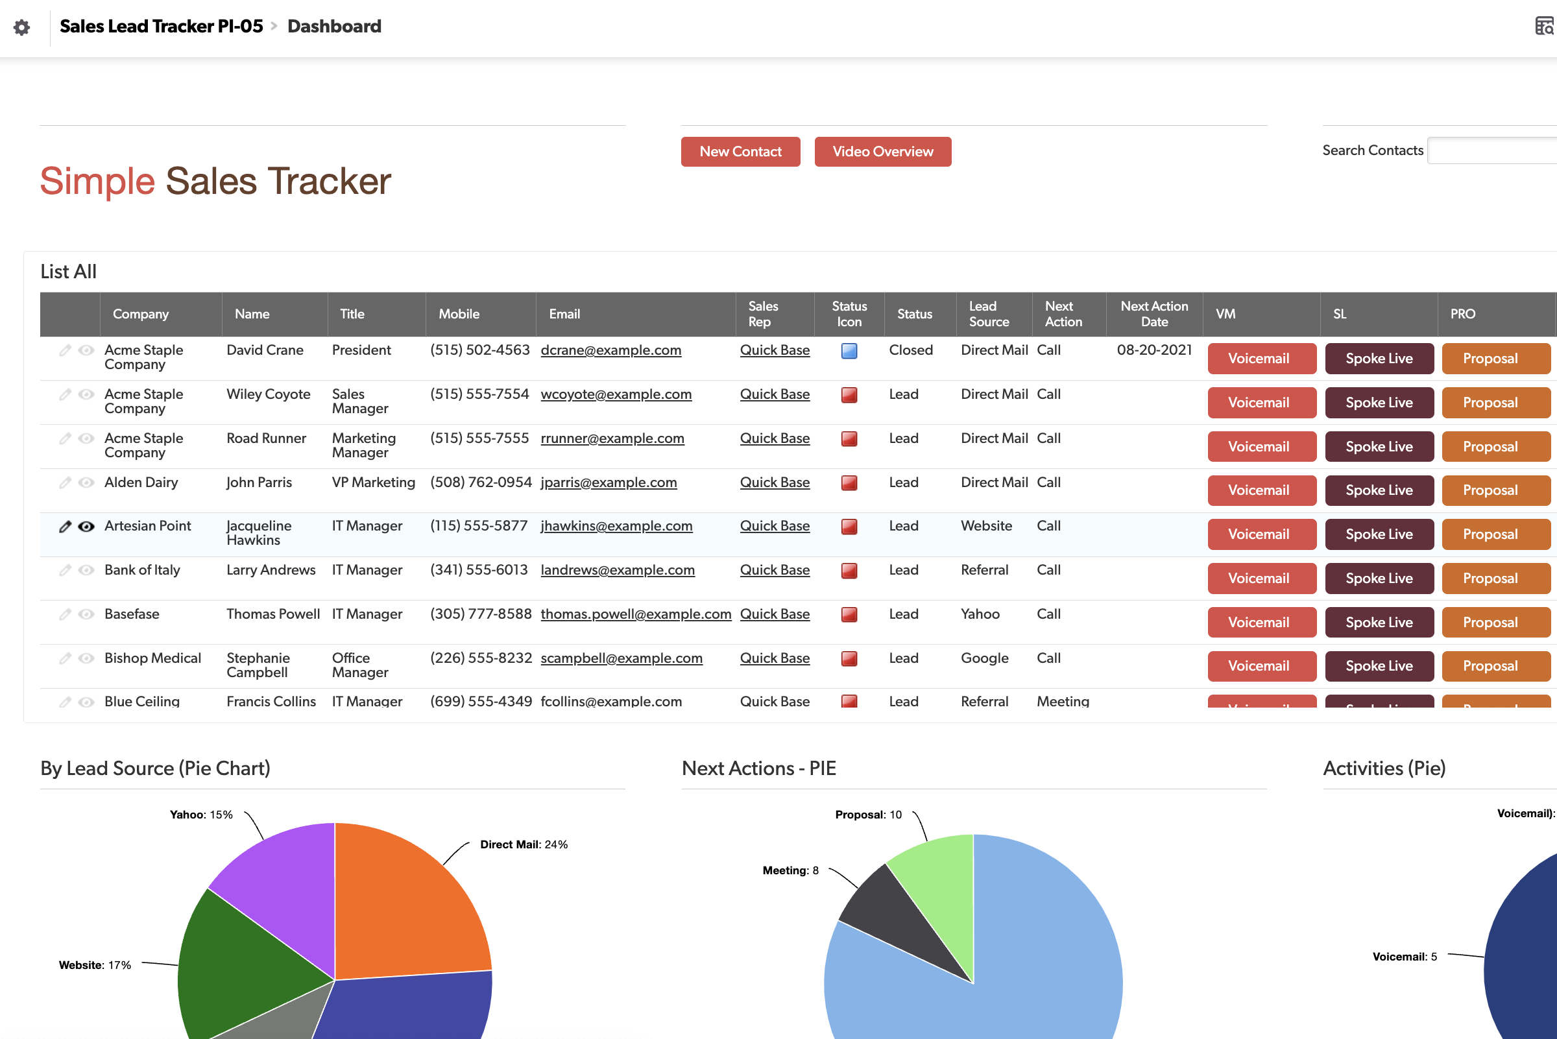This screenshot has height=1039, width=1557.
Task: Click the (508) 762-0954 mobile number
Action: (481, 483)
